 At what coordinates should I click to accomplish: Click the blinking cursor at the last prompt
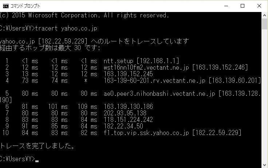coord(37,160)
